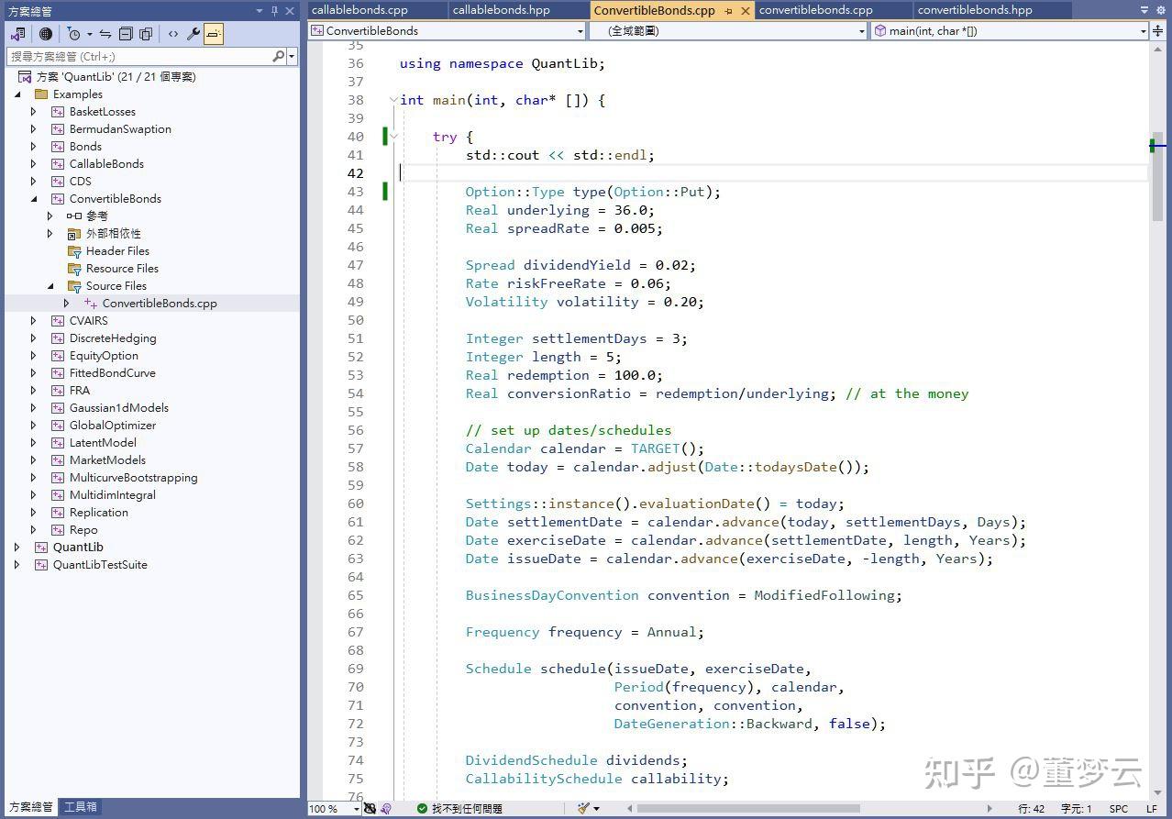Image resolution: width=1172 pixels, height=819 pixels.
Task: Expand the CallableBonds project node
Action: [x=34, y=164]
